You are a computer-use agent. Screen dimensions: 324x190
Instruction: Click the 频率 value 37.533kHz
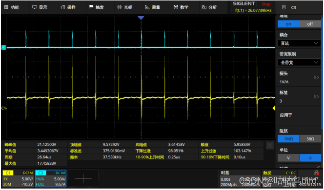point(112,157)
